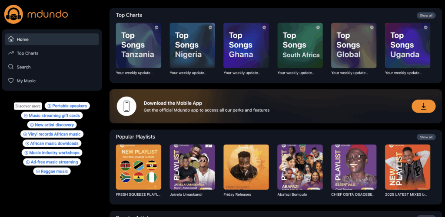
Task: Open the Music streaming gift cards link
Action: (x=52, y=116)
